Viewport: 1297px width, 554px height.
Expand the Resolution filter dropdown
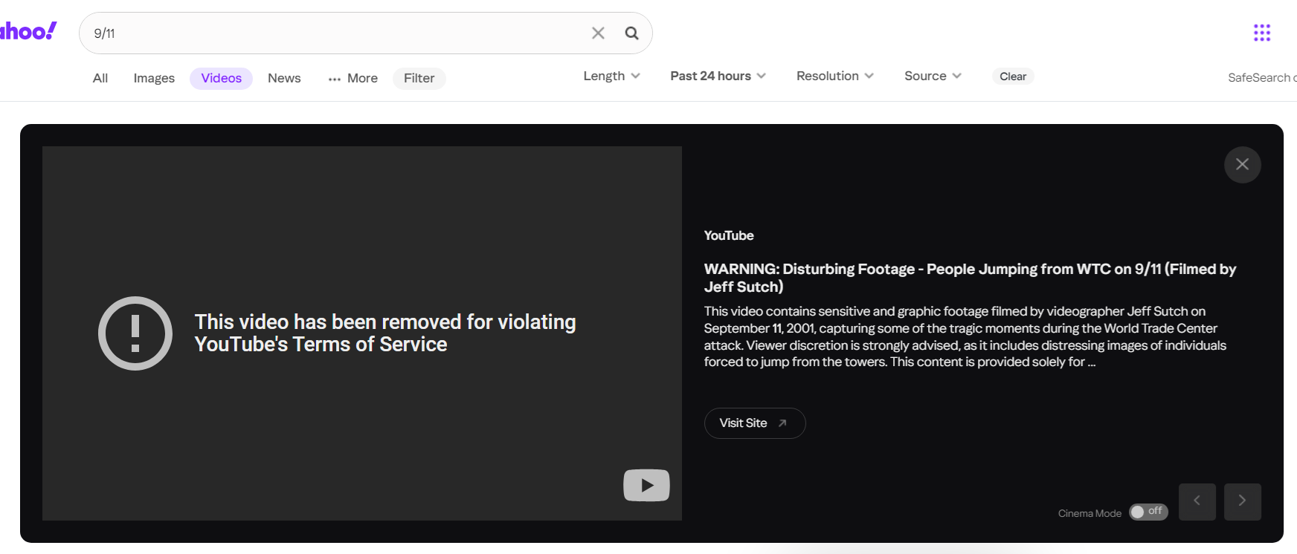[835, 76]
